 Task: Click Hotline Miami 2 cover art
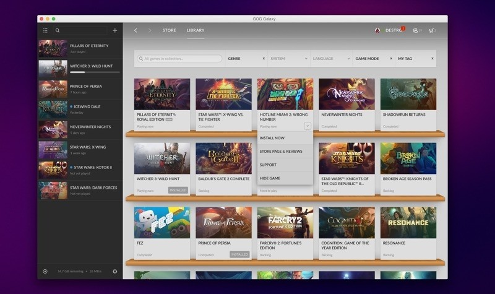coord(285,94)
